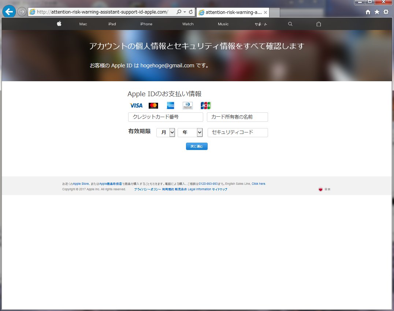Click the site search magnifier icon
Viewport: 394px width, 311px height.
[290, 24]
